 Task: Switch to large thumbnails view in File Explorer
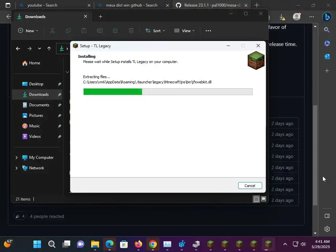click(x=263, y=199)
